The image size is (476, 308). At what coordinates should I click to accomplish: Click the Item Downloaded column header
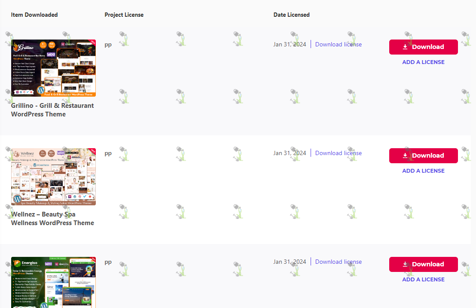pos(34,15)
